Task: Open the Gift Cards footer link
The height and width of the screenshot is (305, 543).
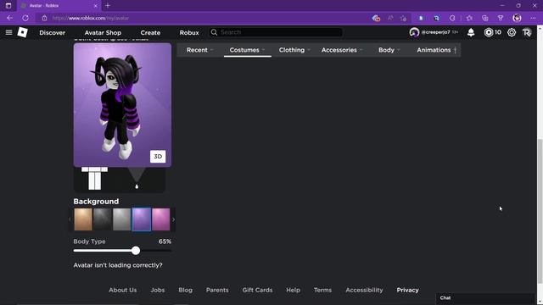Action: (x=257, y=290)
